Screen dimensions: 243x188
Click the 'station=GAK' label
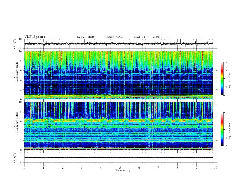pos(114,37)
